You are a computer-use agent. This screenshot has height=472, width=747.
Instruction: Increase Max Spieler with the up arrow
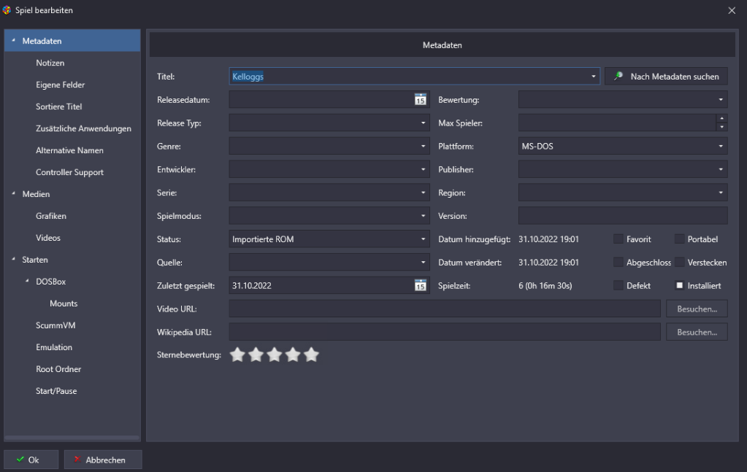pos(722,118)
